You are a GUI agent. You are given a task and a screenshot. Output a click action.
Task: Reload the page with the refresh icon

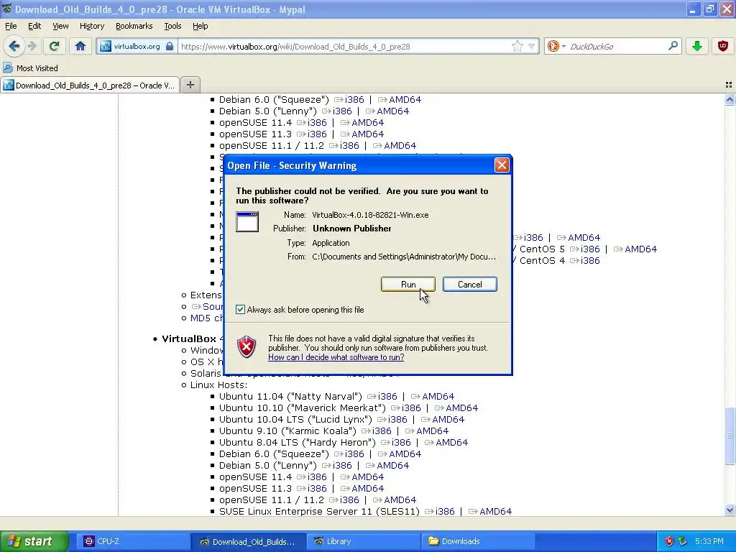tap(54, 46)
